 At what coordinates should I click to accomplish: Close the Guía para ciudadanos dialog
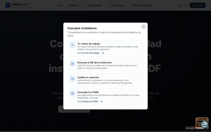point(143,27)
